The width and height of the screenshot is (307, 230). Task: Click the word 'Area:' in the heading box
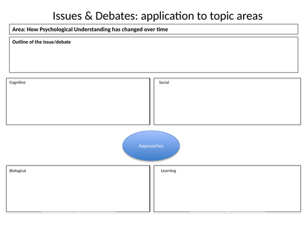coord(19,29)
